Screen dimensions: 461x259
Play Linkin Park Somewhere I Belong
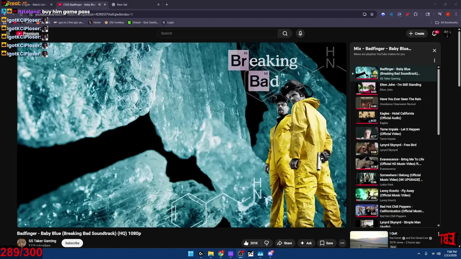click(394, 180)
